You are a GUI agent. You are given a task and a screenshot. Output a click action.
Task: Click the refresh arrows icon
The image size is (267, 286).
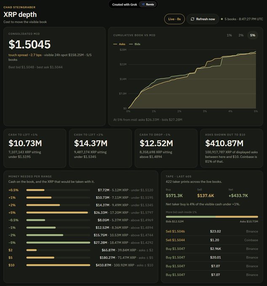pyautogui.click(x=192, y=19)
